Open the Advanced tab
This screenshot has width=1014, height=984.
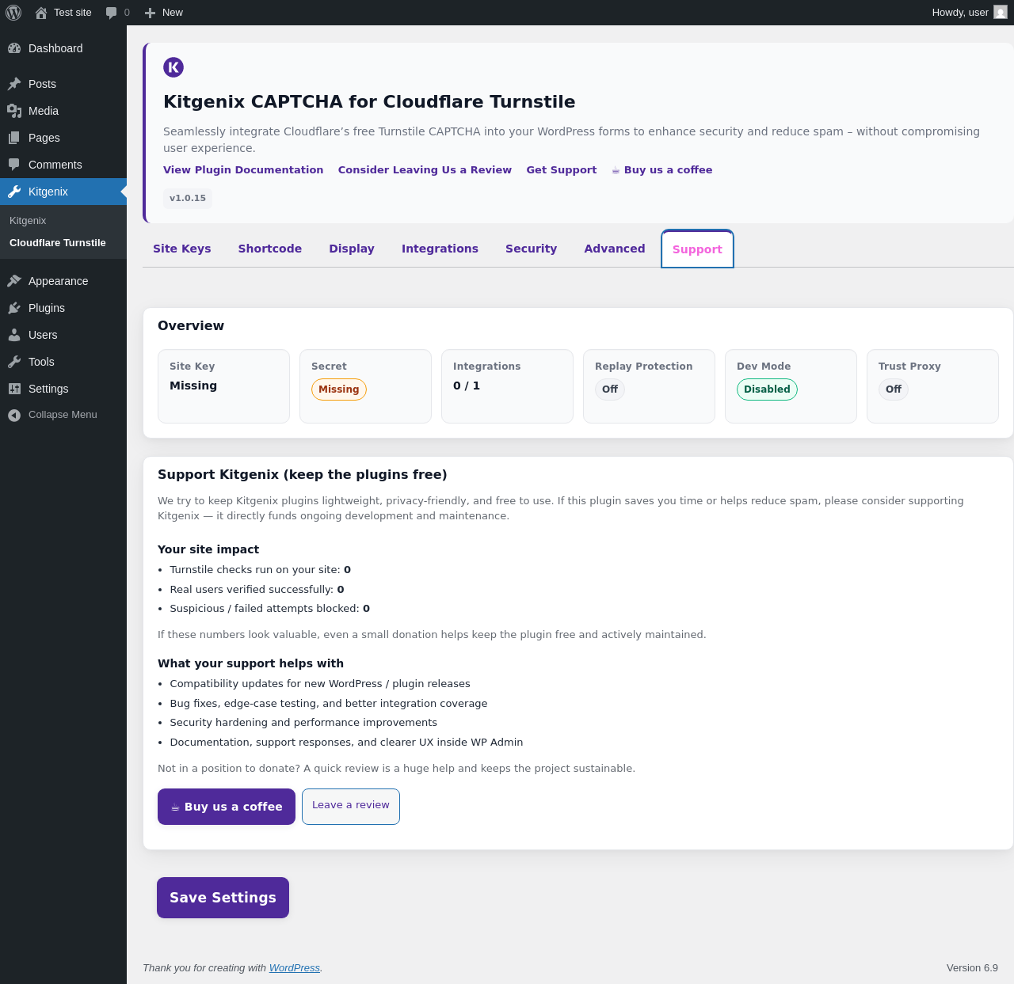(615, 249)
